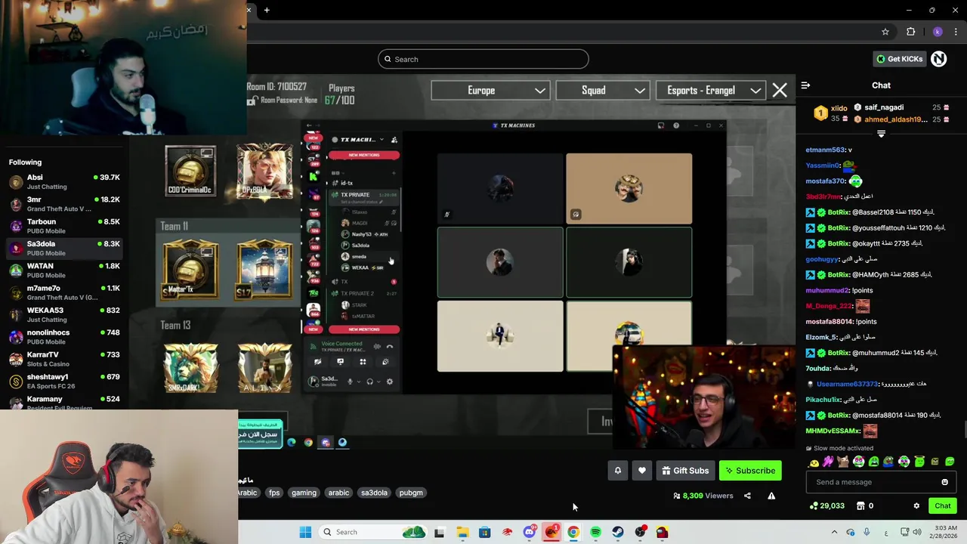Open the Chrome three-dot menu

[956, 32]
